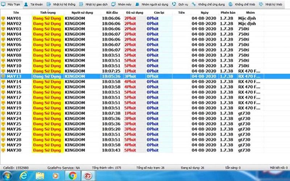
Task: Click the monitor icon of MAY17
Action: pyautogui.click(x=3, y=97)
